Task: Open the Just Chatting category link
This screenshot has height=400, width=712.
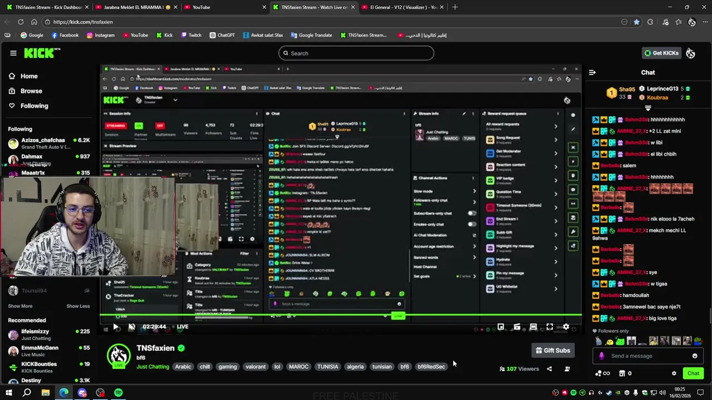Action: point(153,367)
